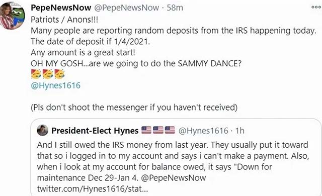Click the @PepeNewsNow mention in quoted tweet

174,178
